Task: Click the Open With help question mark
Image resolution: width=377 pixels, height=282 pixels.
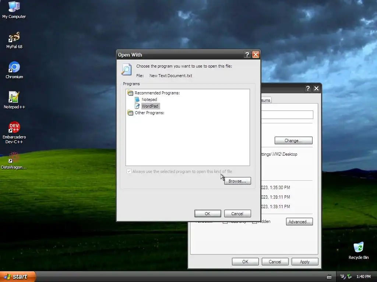Action: tap(247, 55)
